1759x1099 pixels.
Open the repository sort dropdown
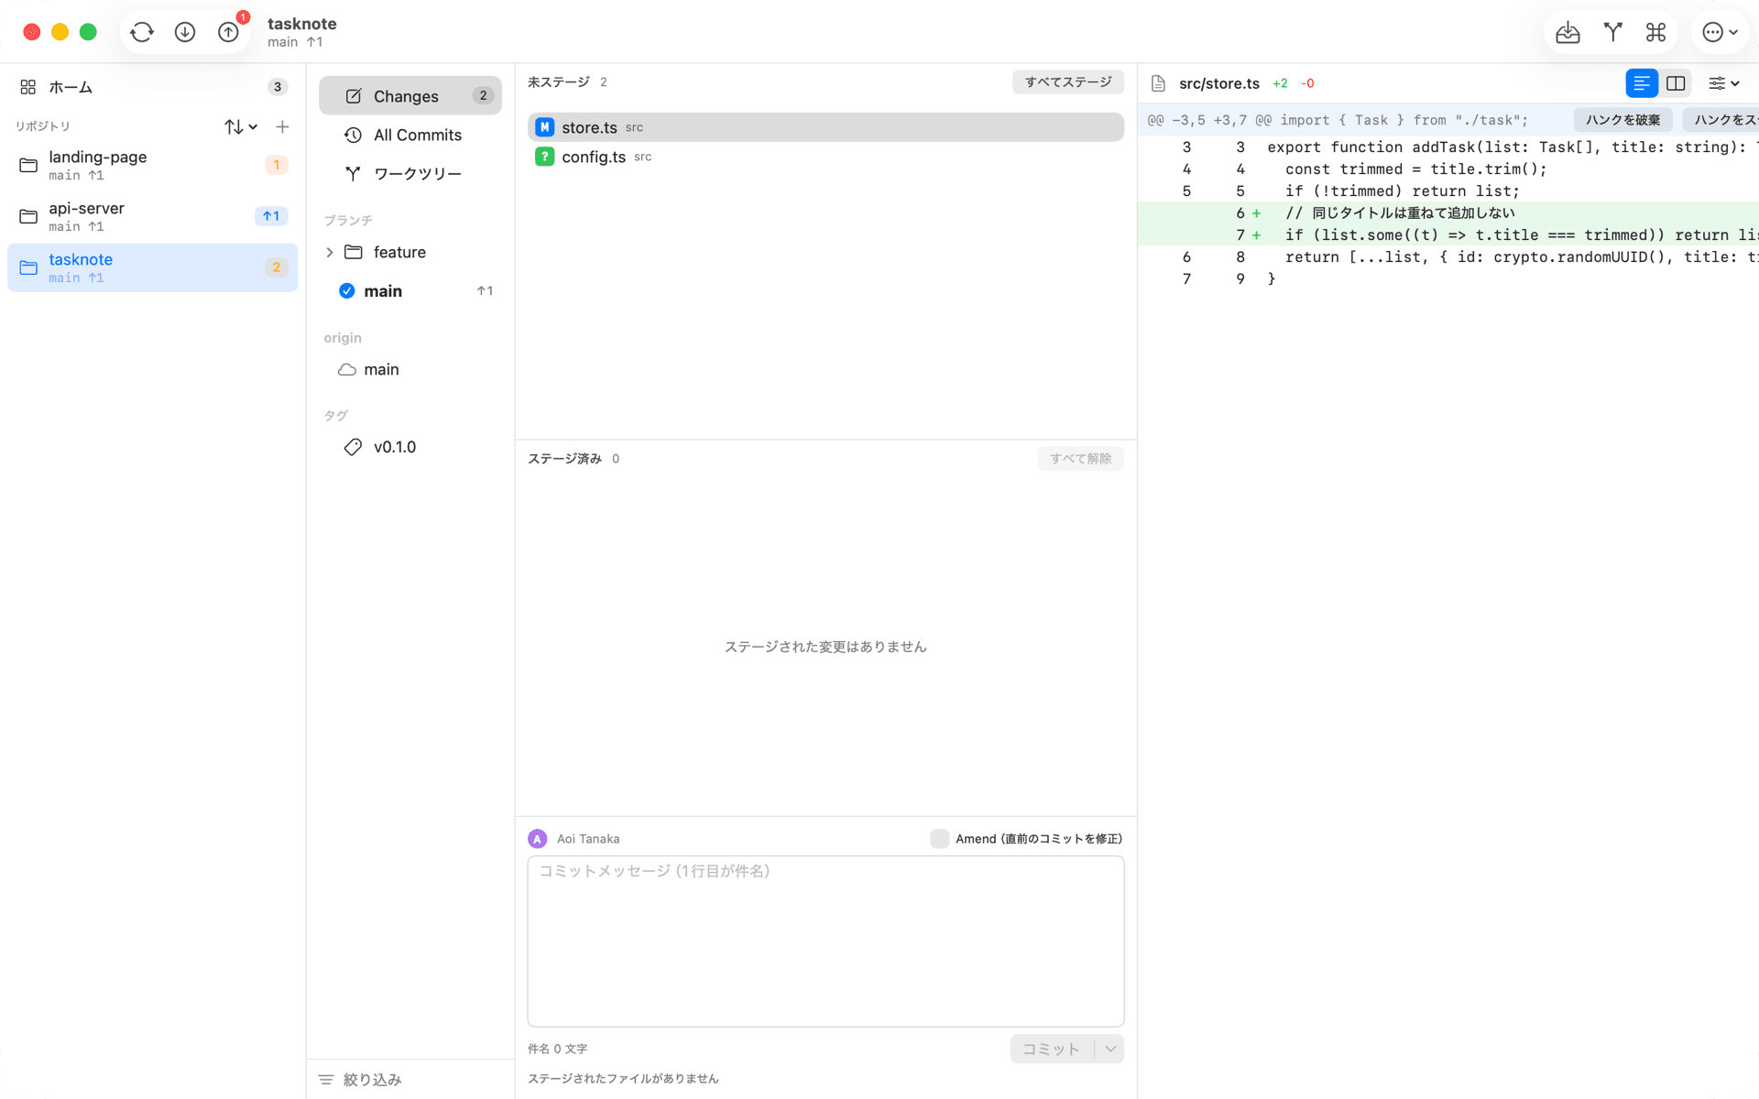241,126
